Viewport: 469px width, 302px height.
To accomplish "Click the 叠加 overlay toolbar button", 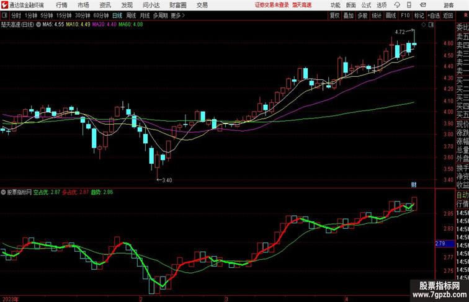I will 349,16.
